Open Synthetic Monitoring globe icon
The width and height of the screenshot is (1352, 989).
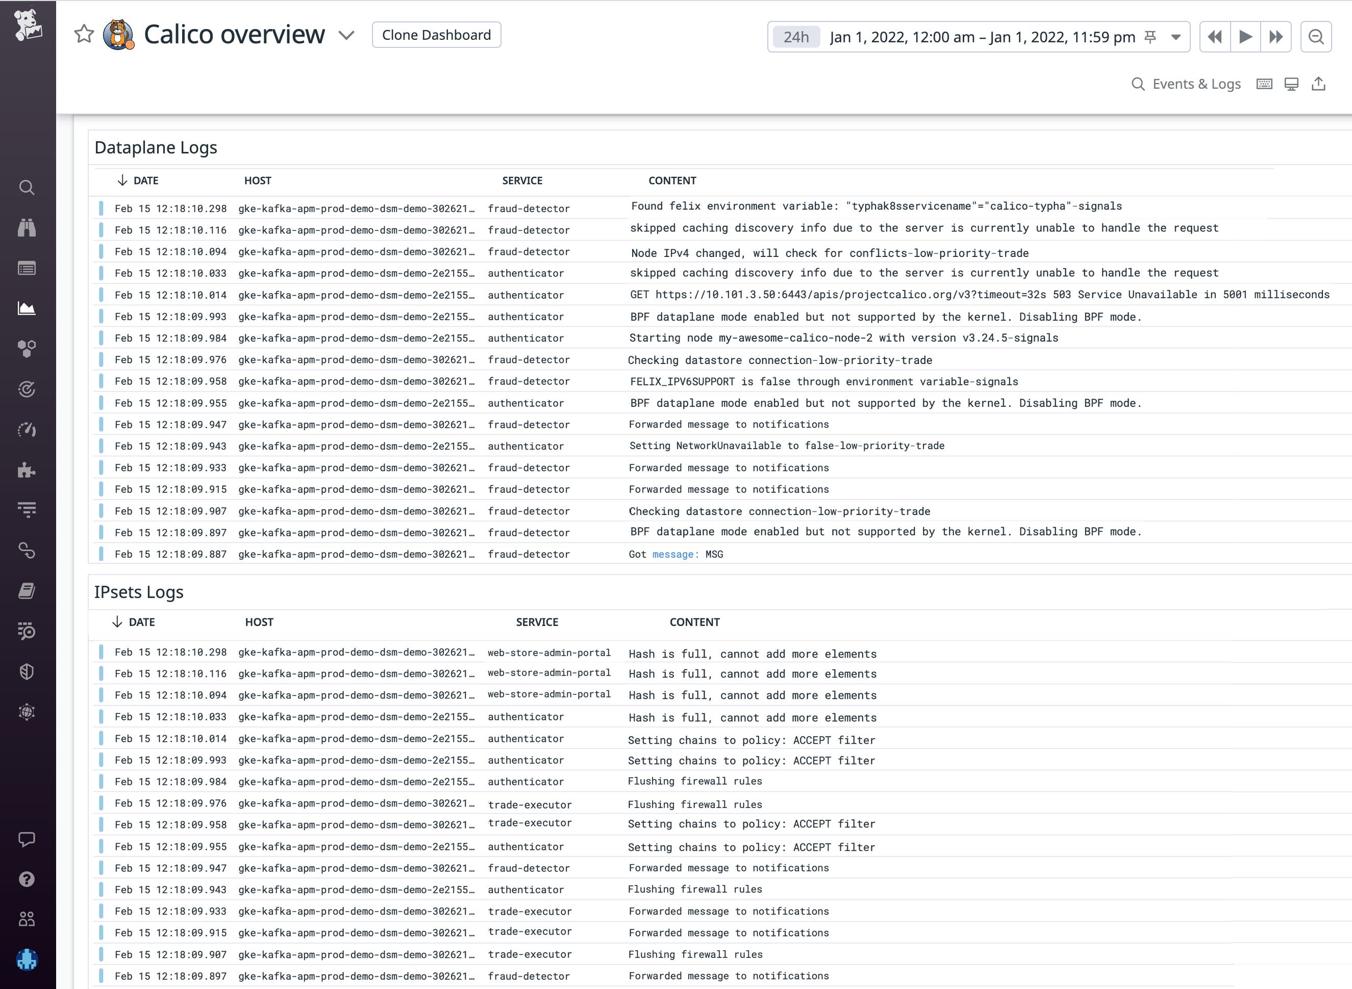tap(27, 712)
